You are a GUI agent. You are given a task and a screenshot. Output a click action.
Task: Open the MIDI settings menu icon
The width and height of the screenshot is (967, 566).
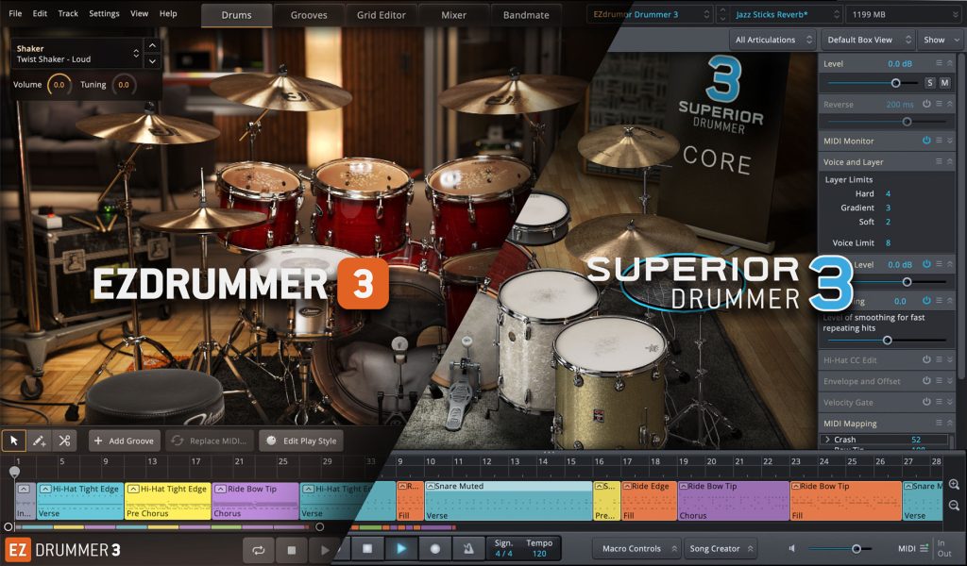[924, 548]
